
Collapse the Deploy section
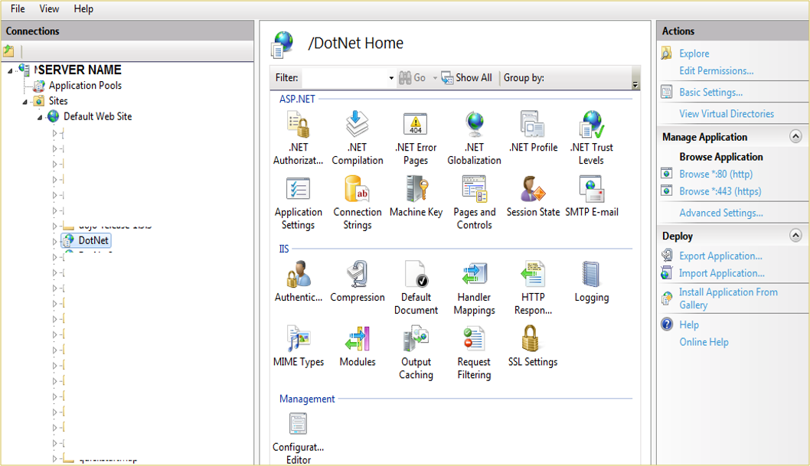click(x=795, y=236)
